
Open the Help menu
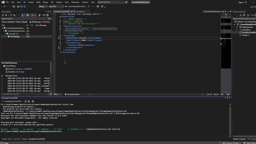pos(93,2)
